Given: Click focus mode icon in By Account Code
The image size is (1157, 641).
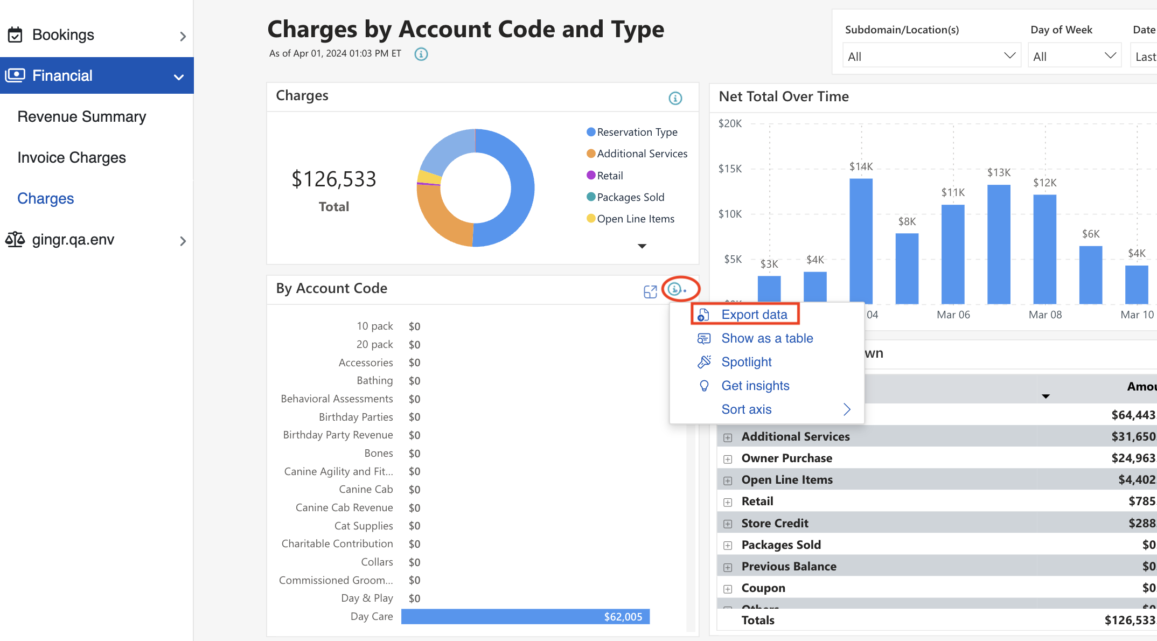Looking at the screenshot, I should coord(650,291).
